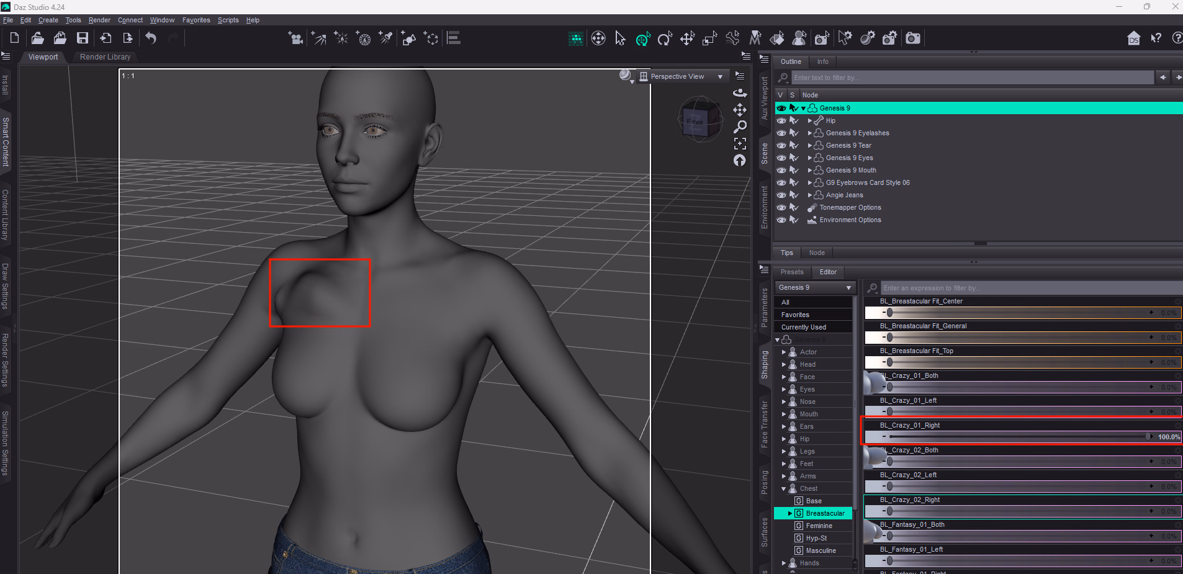The image size is (1183, 574).
Task: Hide Genesis 9 Eyelashes with eye icon
Action: click(781, 133)
